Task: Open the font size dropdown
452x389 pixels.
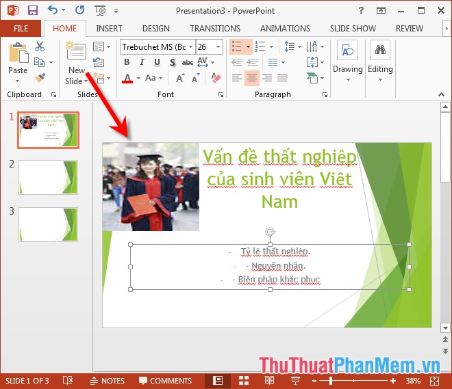Action: 218,47
